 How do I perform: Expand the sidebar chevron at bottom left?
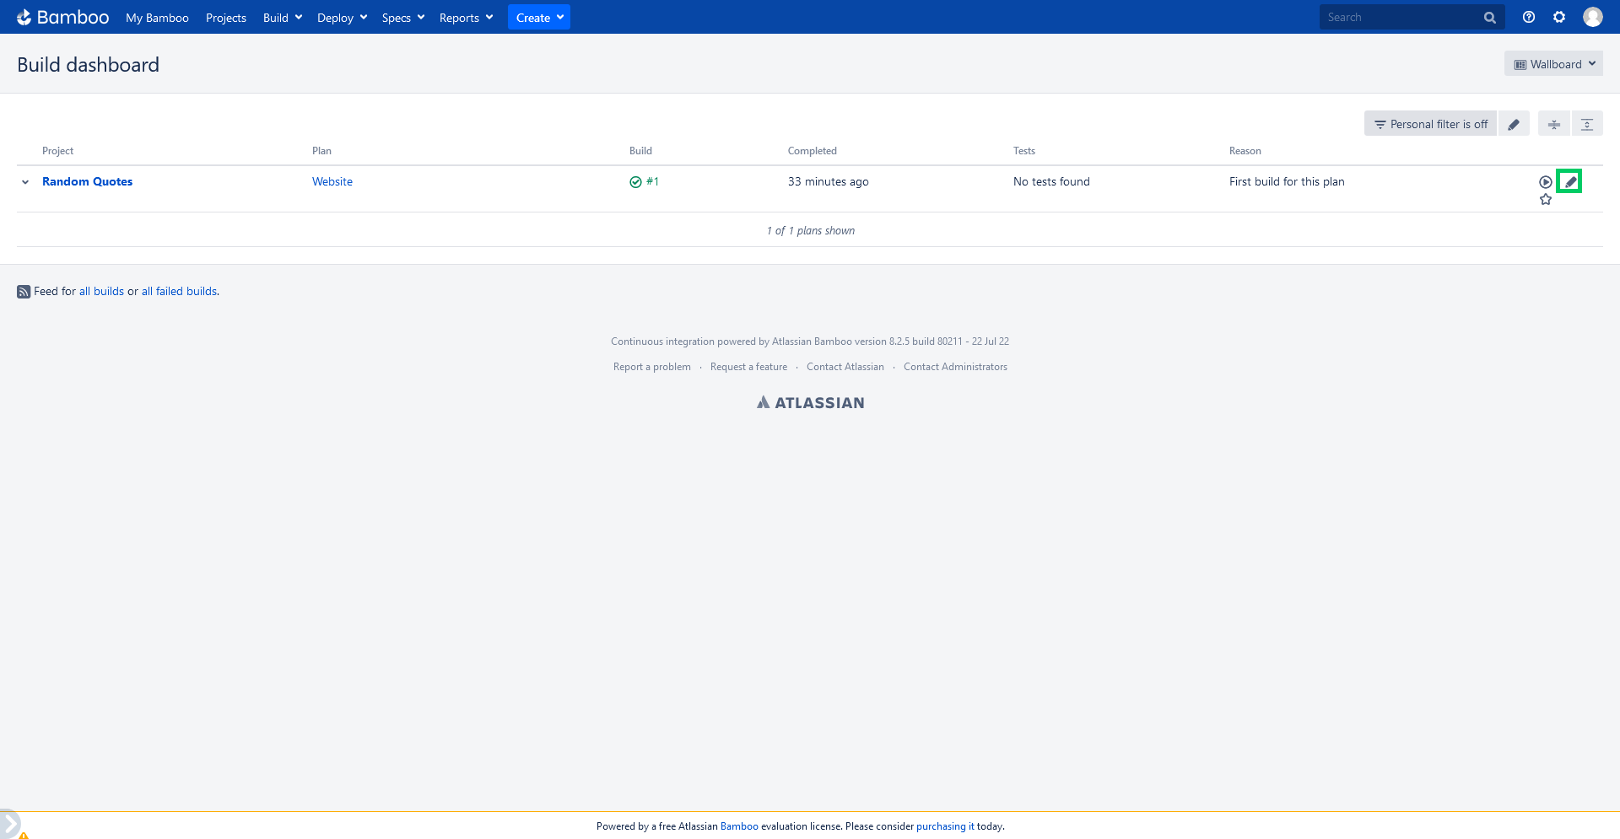tap(9, 823)
